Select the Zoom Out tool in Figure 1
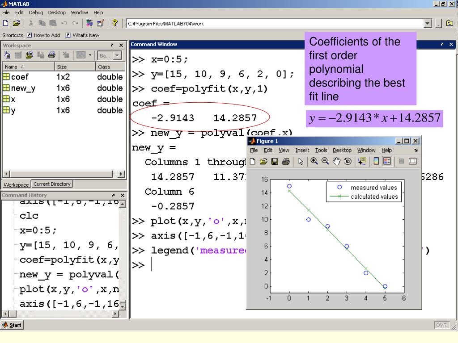Image resolution: width=458 pixels, height=343 pixels. coord(325,161)
